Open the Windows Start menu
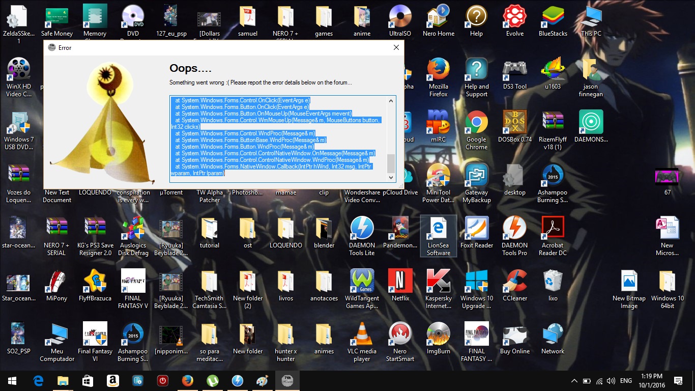The height and width of the screenshot is (391, 695). pyautogui.click(x=12, y=381)
